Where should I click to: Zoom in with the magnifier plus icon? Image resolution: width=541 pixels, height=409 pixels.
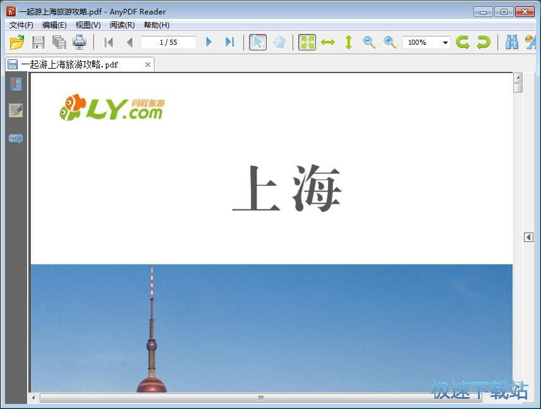click(x=390, y=42)
